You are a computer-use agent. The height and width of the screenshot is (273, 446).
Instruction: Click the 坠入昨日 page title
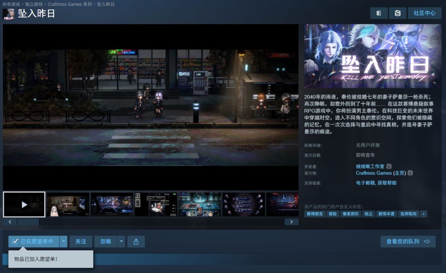point(36,13)
